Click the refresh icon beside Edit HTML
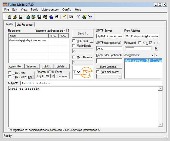Viewport: 170px width, 141px height. click(53, 76)
